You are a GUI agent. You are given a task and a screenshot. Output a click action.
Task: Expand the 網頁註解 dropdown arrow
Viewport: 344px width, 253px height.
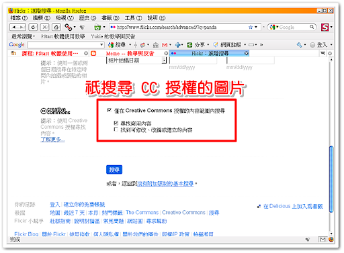click(245, 45)
